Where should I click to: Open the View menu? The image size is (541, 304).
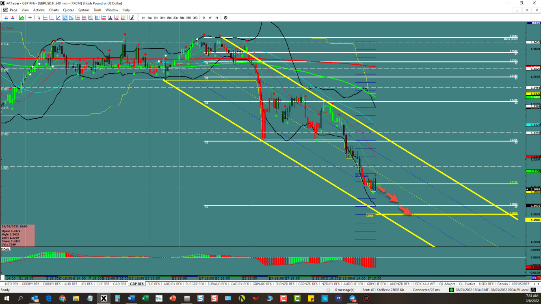(x=25, y=10)
